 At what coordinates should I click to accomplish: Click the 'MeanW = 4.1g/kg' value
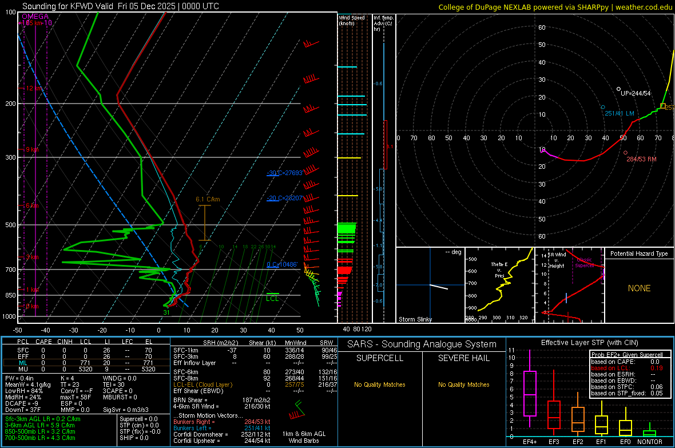pos(28,384)
